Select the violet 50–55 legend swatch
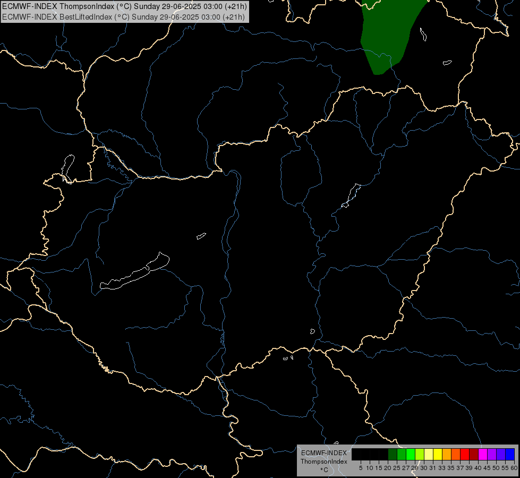The width and height of the screenshot is (520, 478). (x=501, y=454)
